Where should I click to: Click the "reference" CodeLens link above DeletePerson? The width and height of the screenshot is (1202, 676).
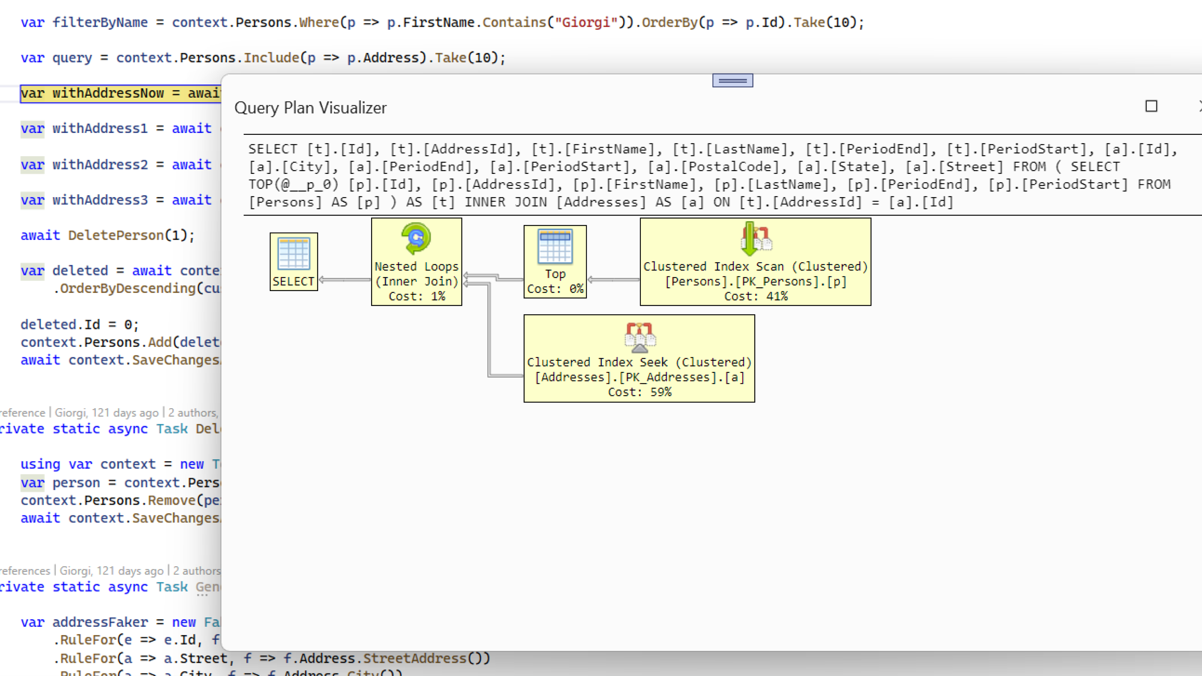23,412
